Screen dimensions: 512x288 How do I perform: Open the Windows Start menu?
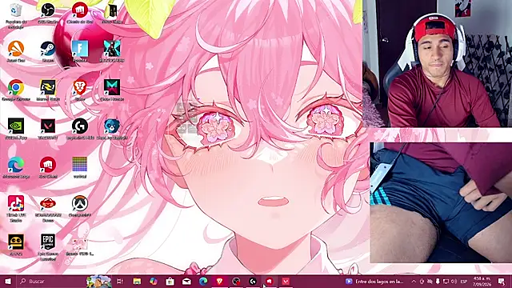click(8, 281)
